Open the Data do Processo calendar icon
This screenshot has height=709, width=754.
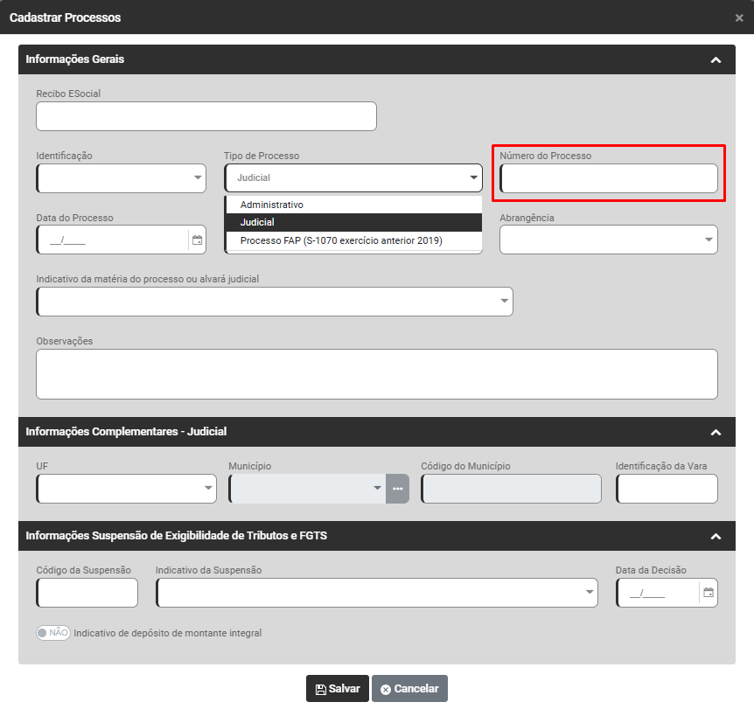pos(197,240)
